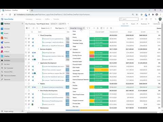Close the Grouped By Category dropdown
163x122 pixels.
pyautogui.click(x=77, y=28)
